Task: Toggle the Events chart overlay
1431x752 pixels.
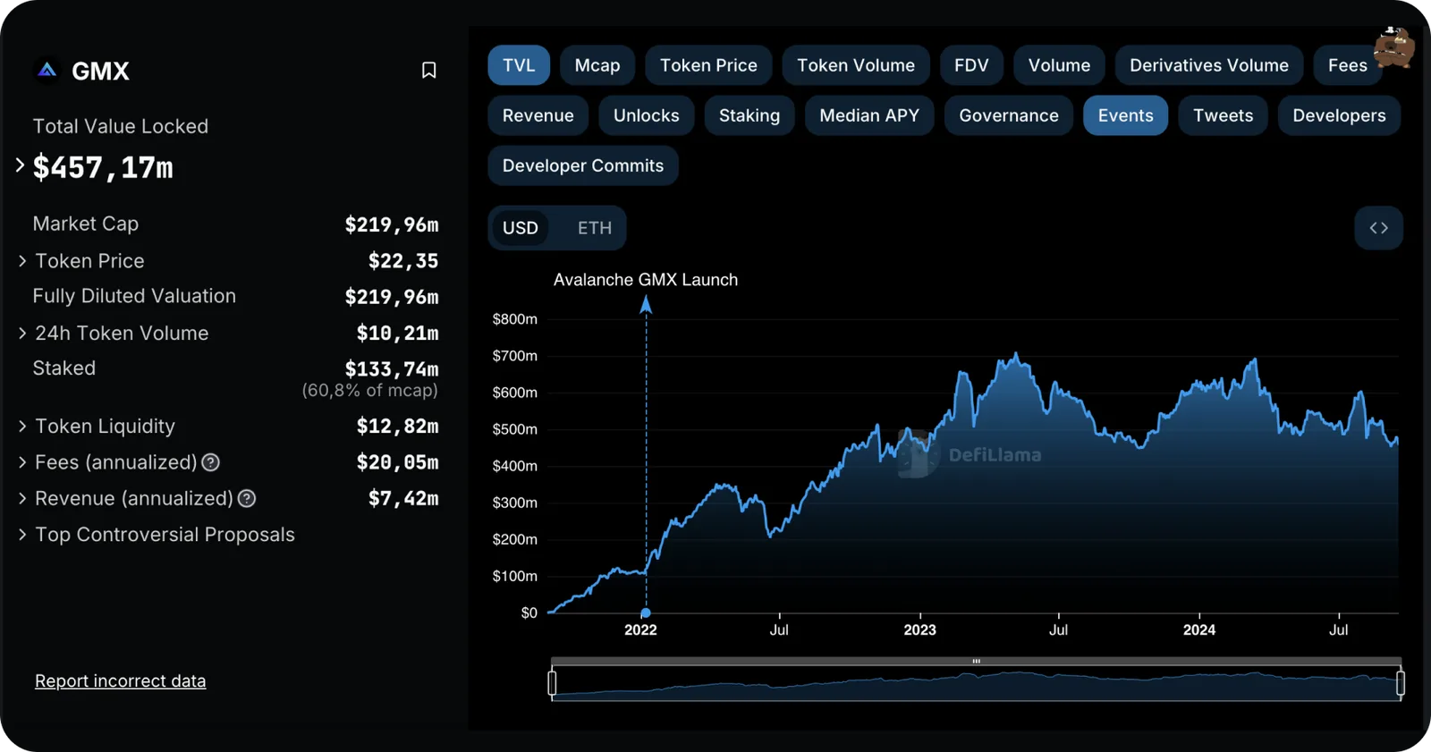Action: click(x=1125, y=115)
